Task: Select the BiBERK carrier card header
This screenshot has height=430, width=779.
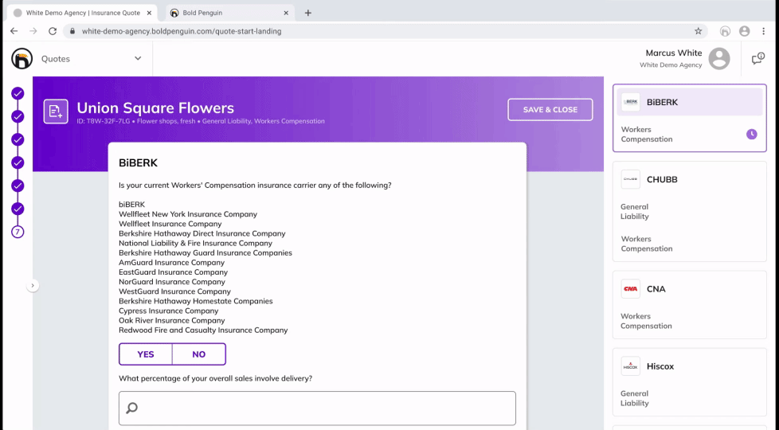Action: click(x=690, y=102)
